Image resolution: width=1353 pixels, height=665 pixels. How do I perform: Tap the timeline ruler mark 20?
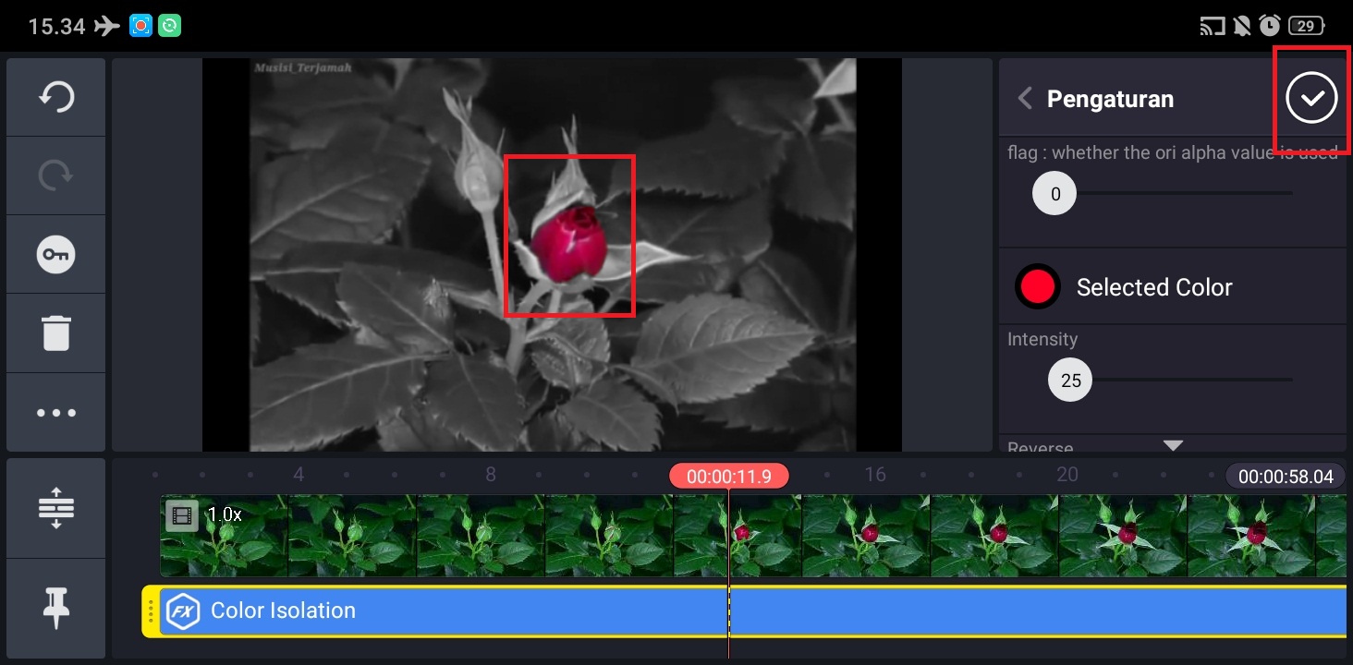1067,475
